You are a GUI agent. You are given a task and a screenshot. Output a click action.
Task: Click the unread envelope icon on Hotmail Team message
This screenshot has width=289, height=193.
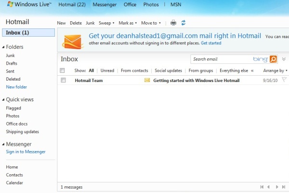coord(147,80)
